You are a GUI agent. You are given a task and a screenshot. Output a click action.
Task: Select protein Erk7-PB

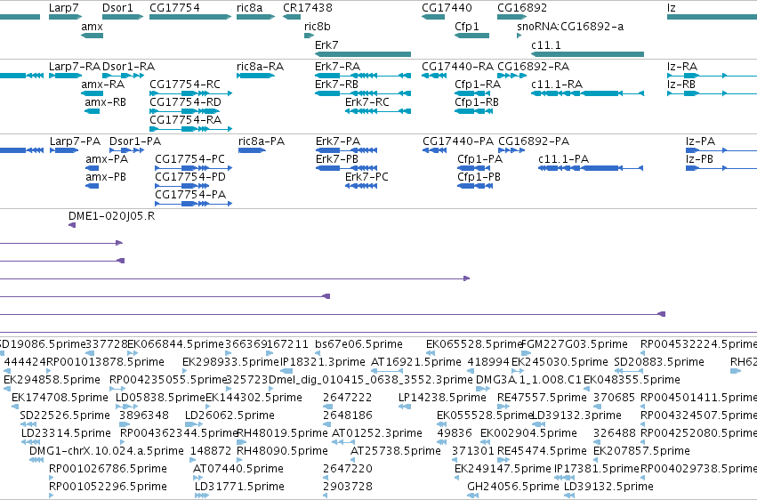pyautogui.click(x=346, y=168)
